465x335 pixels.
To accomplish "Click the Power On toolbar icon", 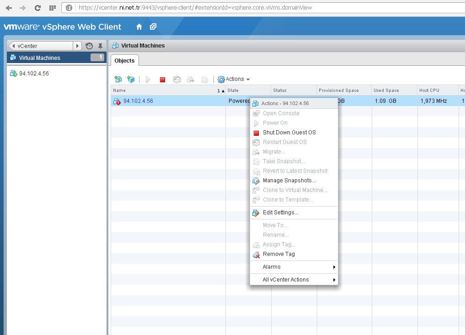I will pyautogui.click(x=148, y=80).
